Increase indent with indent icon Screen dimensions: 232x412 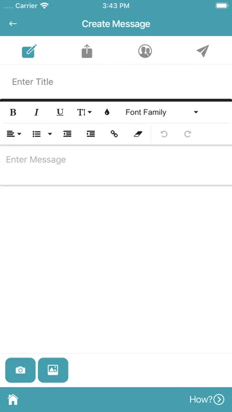pyautogui.click(x=91, y=134)
